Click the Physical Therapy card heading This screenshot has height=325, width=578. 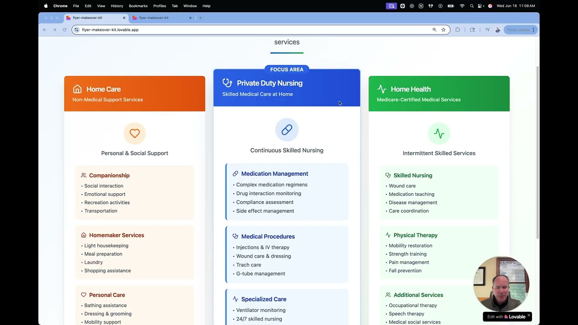pyautogui.click(x=415, y=235)
